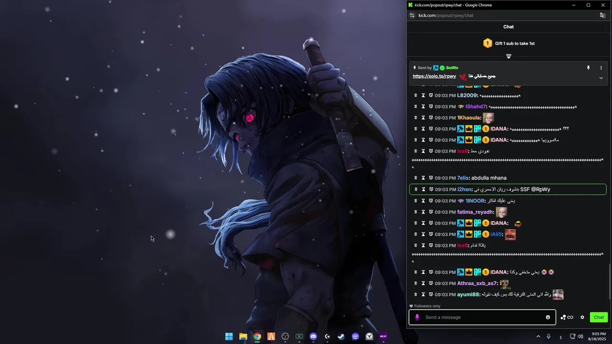Open the channel points icon next to Chat
612x344 pixels.
(x=567, y=317)
